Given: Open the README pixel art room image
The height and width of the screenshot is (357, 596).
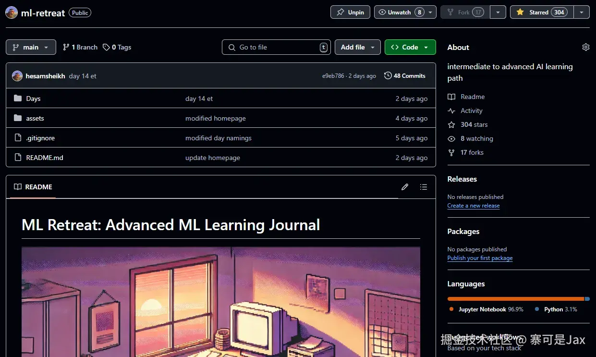Looking at the screenshot, I should [x=221, y=302].
